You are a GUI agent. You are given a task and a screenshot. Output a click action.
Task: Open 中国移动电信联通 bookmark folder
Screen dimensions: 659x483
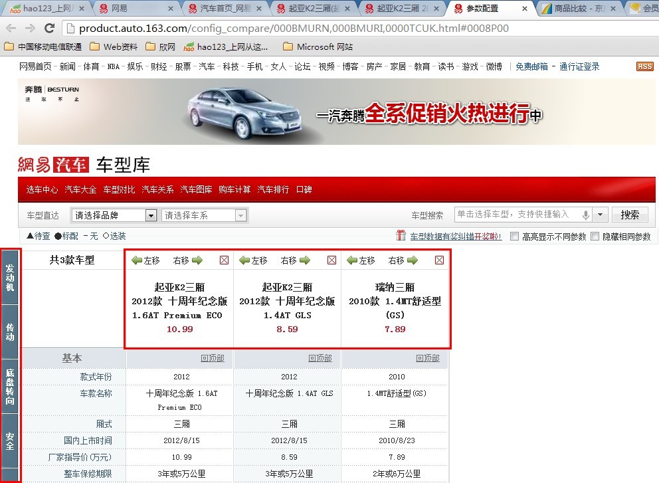click(43, 47)
